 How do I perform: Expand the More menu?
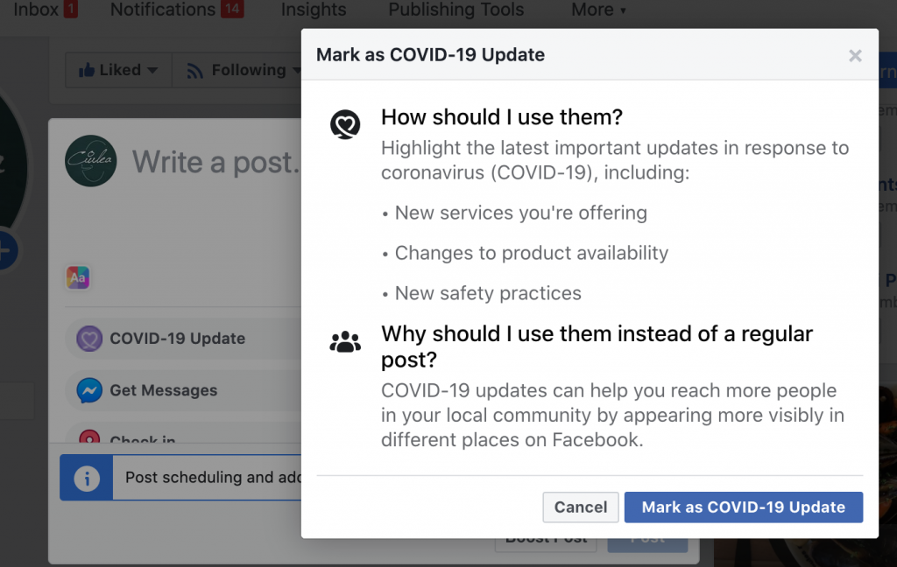pos(598,10)
